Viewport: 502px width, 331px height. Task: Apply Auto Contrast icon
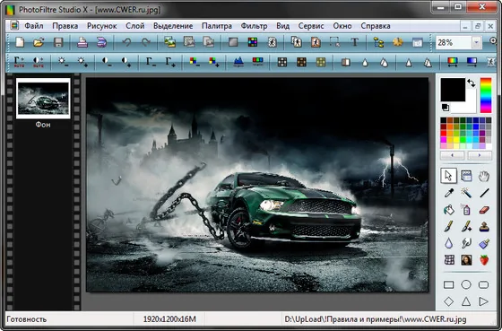point(38,62)
